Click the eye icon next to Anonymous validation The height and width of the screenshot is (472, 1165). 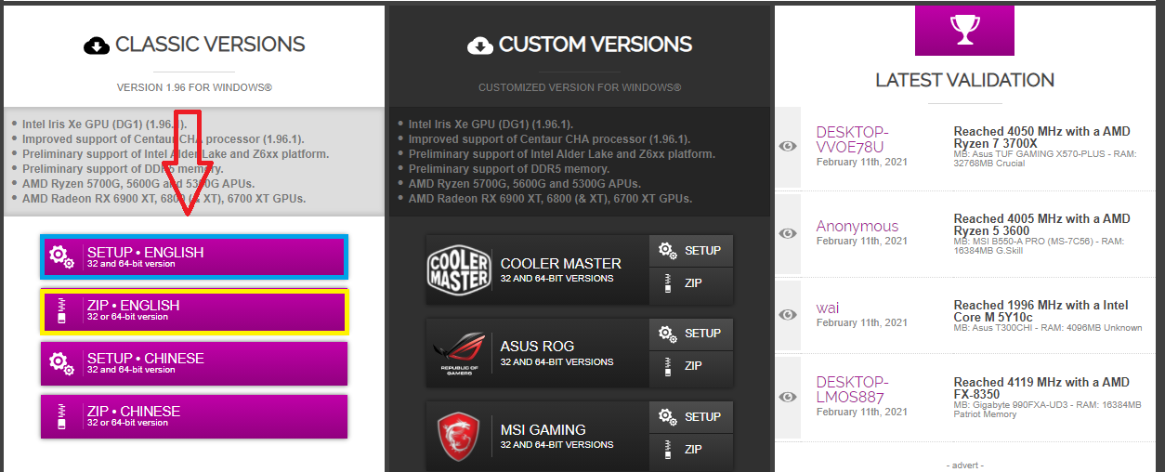pyautogui.click(x=788, y=232)
